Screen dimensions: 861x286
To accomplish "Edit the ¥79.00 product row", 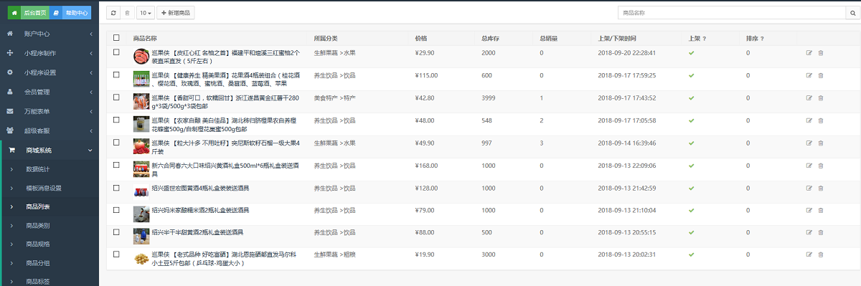I will pos(809,211).
